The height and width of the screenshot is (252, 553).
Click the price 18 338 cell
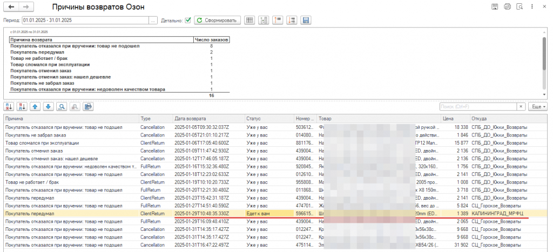coord(455,127)
